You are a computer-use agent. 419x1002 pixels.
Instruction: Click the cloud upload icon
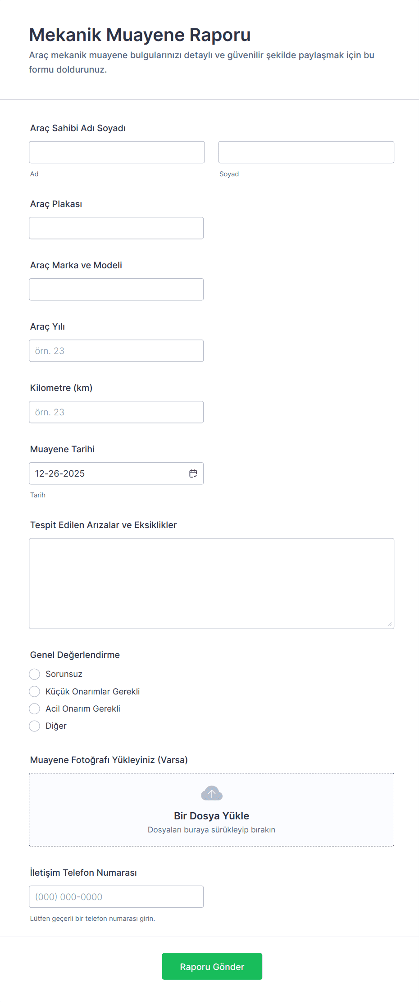pyautogui.click(x=212, y=793)
